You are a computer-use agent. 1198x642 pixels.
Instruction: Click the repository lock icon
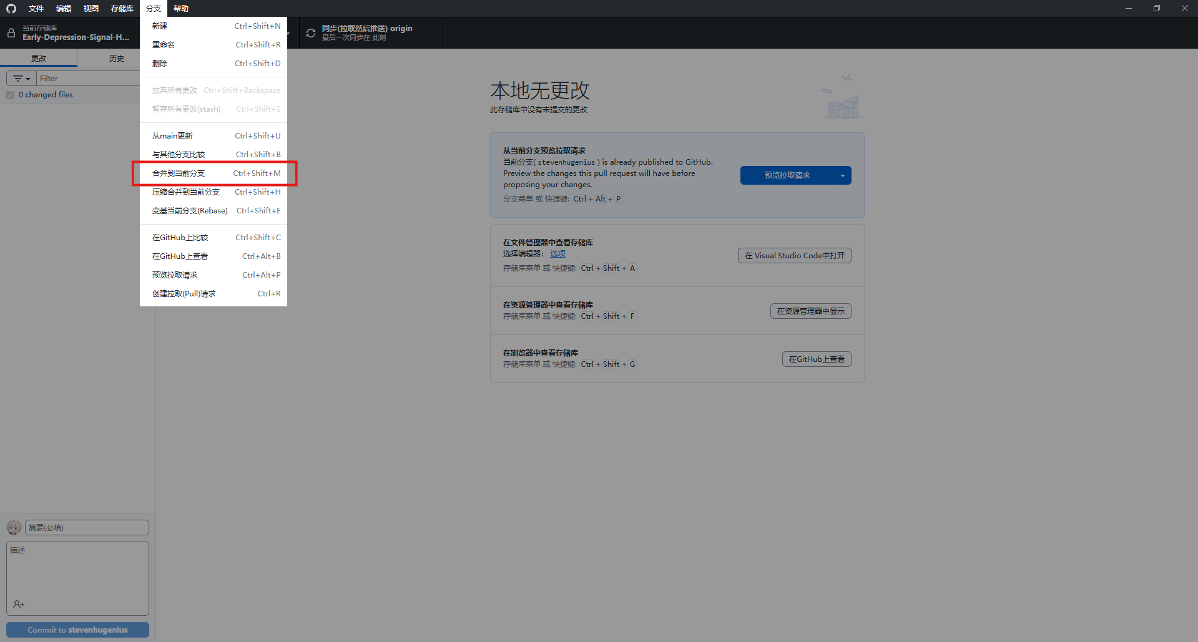click(11, 33)
